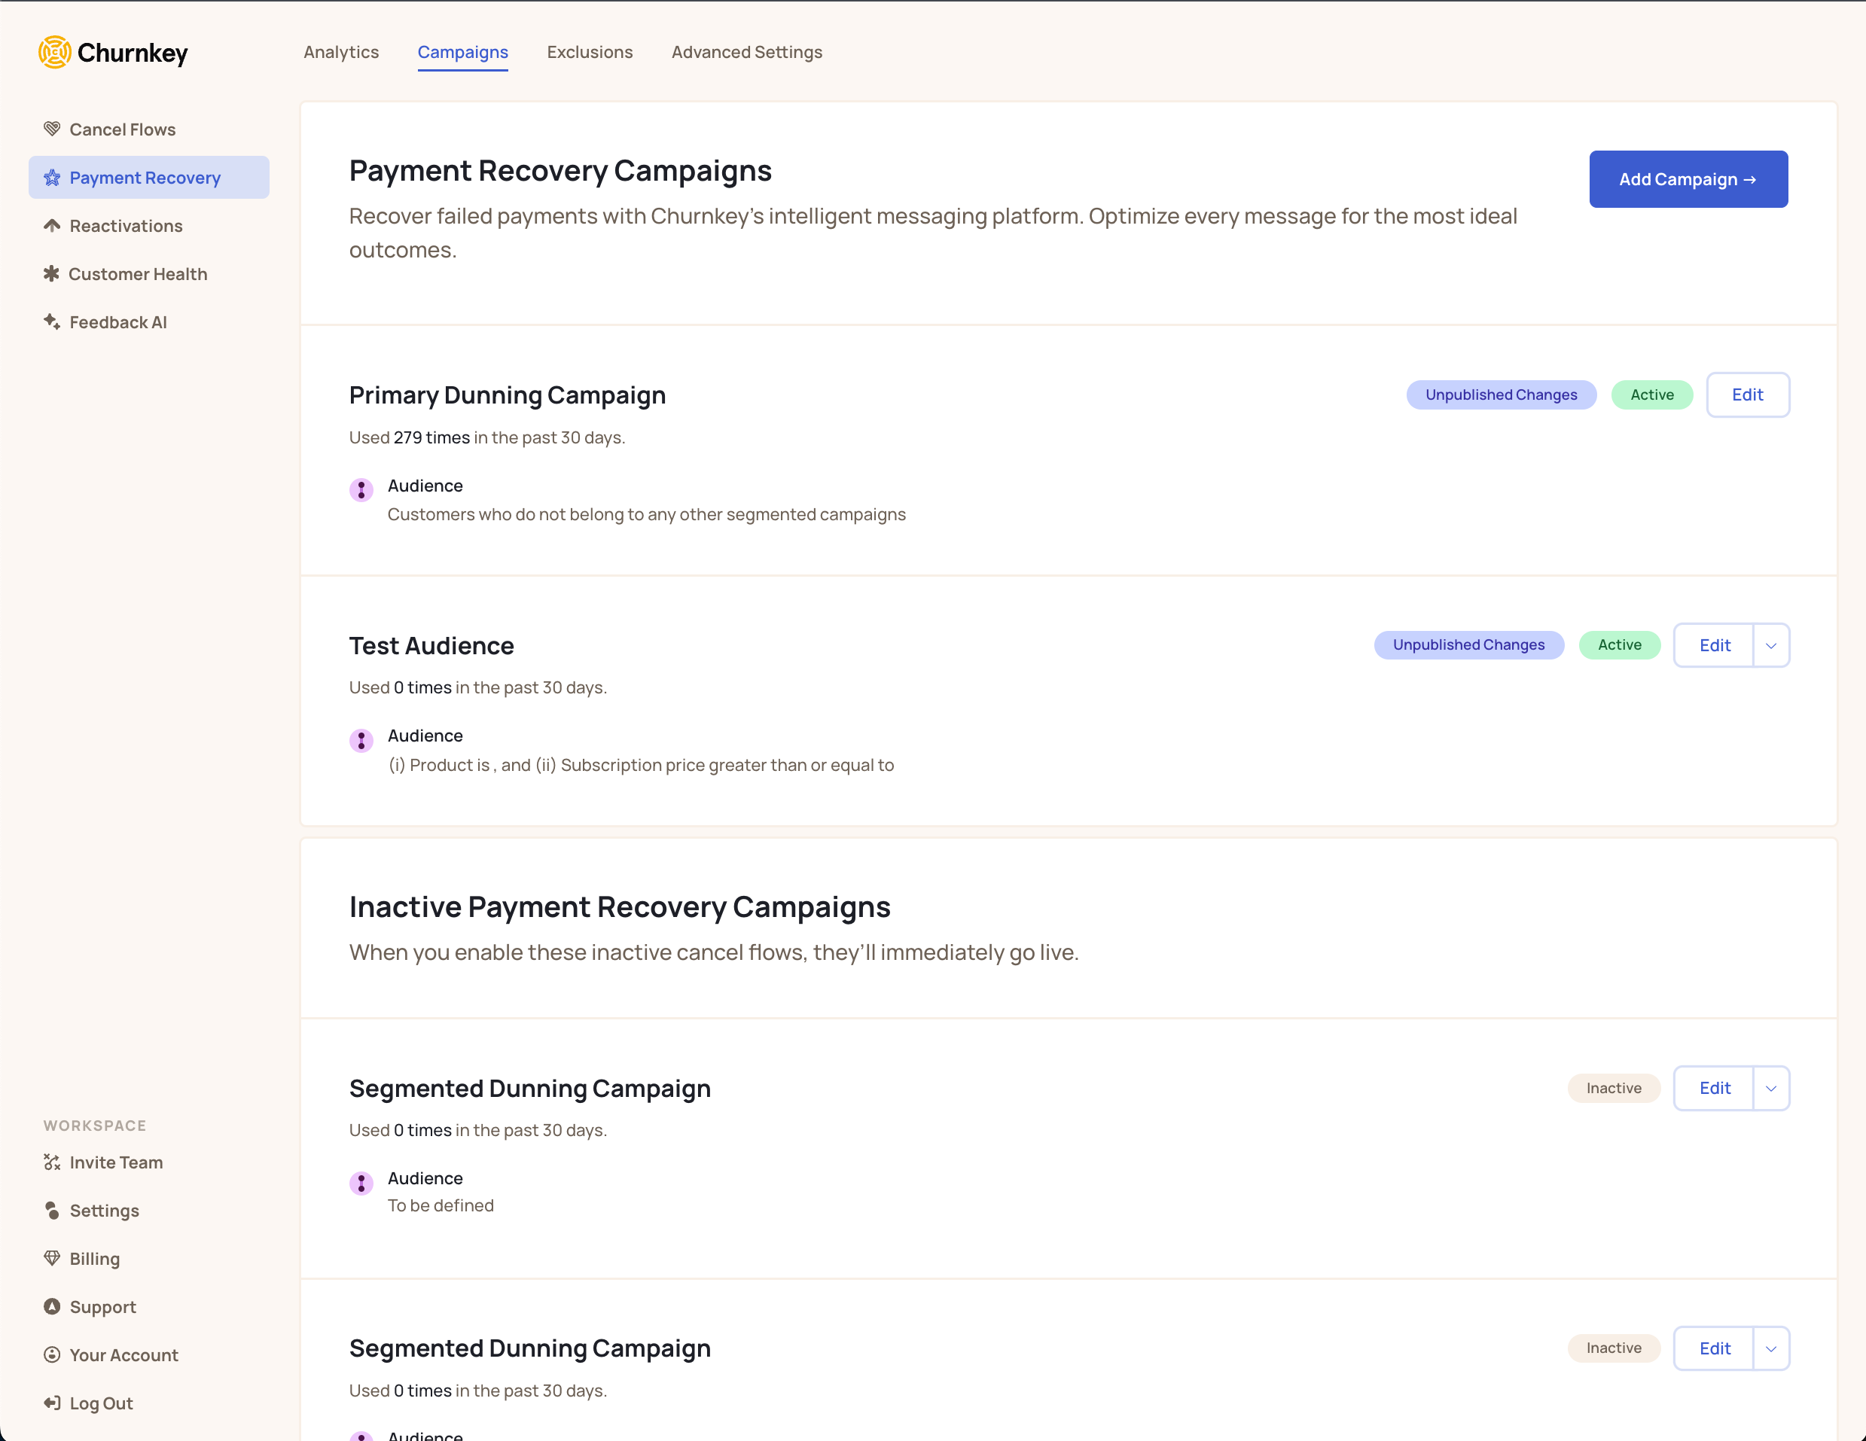Expand the Test Audience campaign dropdown

click(x=1769, y=644)
